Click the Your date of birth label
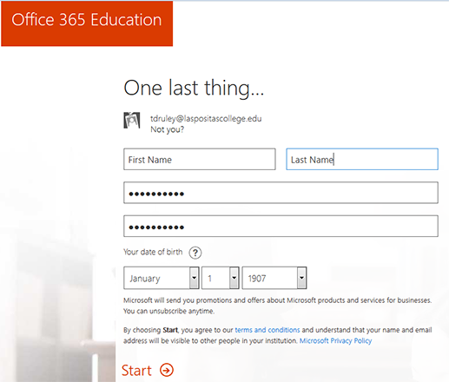This screenshot has width=449, height=382. [x=153, y=252]
